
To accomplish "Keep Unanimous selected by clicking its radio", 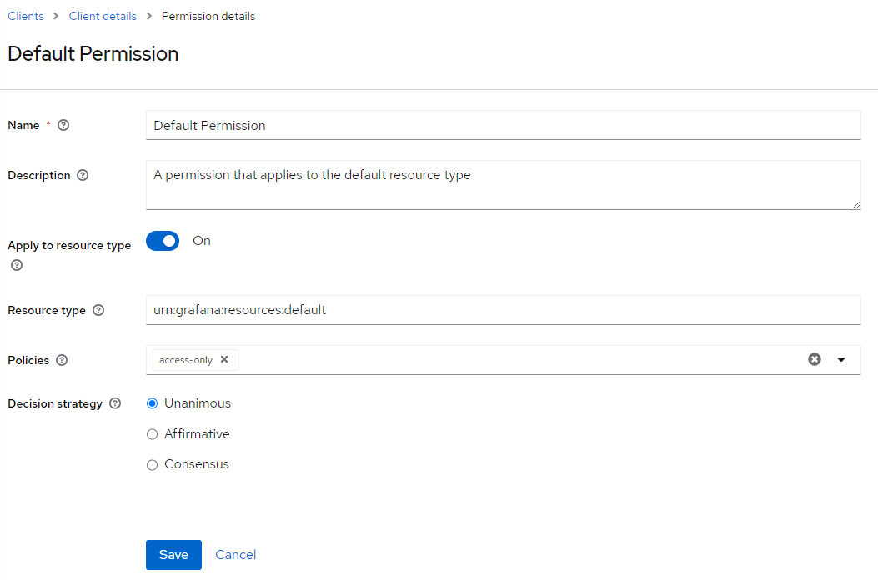I will tap(152, 402).
